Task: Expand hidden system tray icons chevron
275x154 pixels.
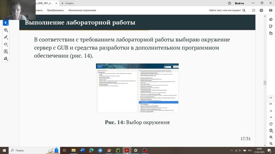Action: click(232, 150)
